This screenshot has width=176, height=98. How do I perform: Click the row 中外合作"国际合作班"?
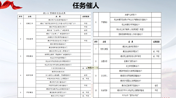click(x=131, y=95)
